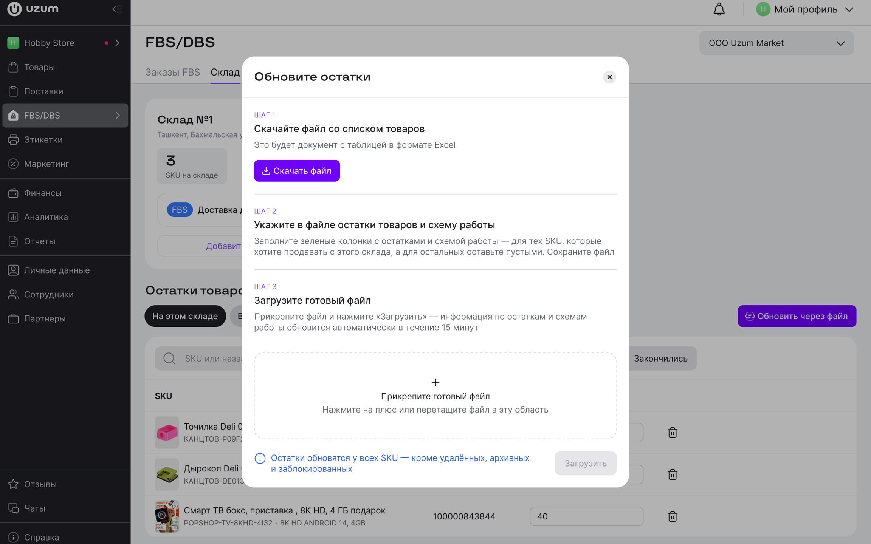Select FBS/DBS sidebar item
This screenshot has width=871, height=544.
[x=65, y=115]
